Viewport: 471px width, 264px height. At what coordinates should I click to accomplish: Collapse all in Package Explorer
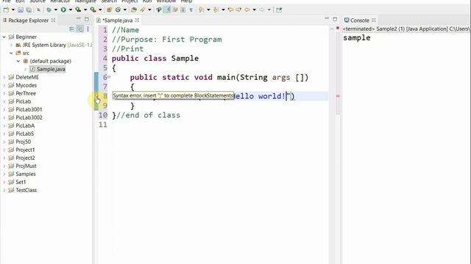(x=71, y=29)
